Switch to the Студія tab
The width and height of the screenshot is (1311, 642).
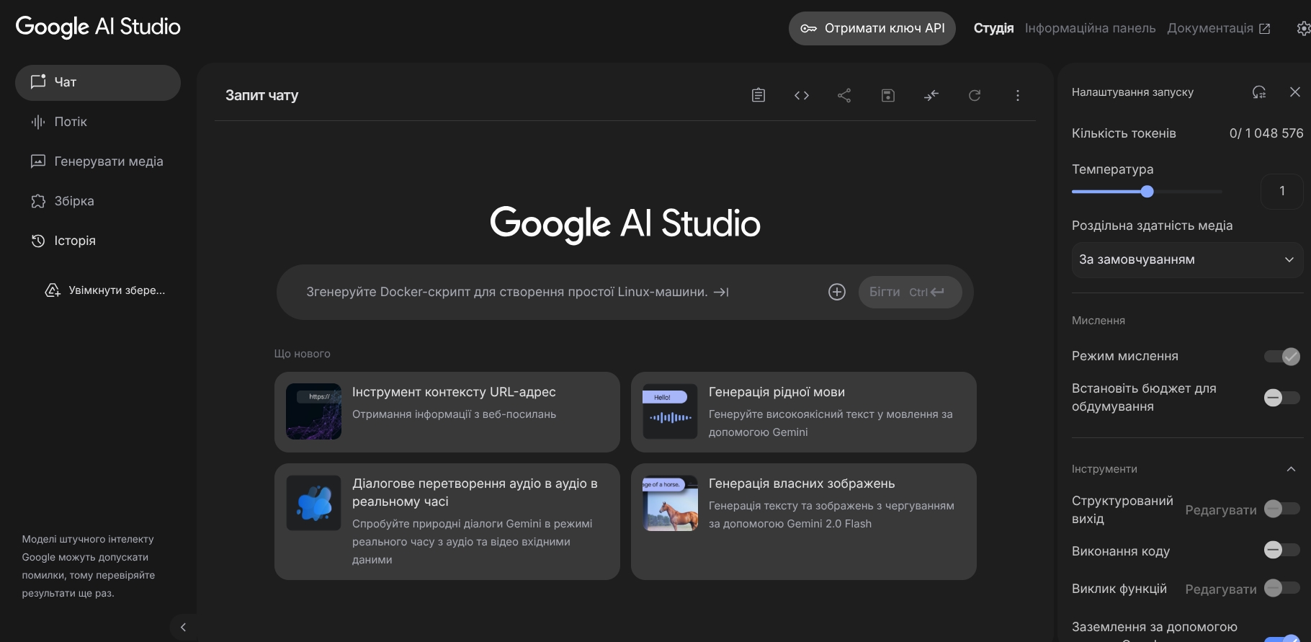click(993, 28)
